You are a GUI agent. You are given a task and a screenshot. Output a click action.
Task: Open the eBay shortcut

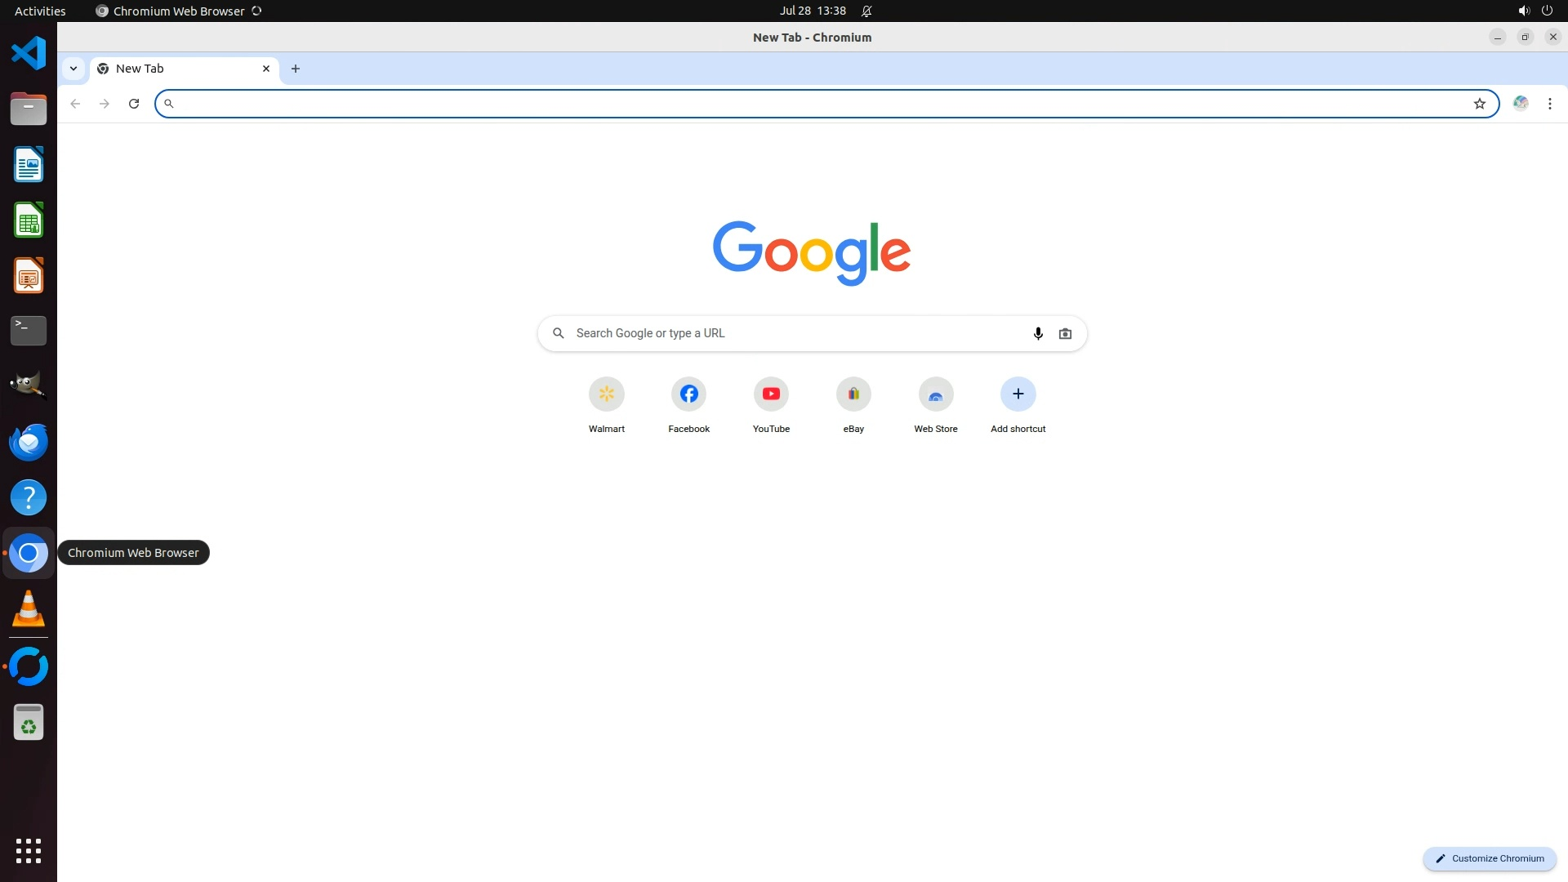tap(853, 394)
